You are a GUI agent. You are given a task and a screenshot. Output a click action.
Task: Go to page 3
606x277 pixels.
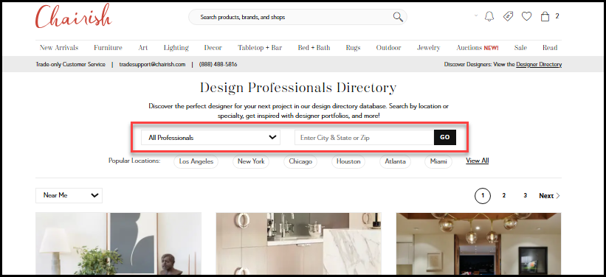[525, 196]
